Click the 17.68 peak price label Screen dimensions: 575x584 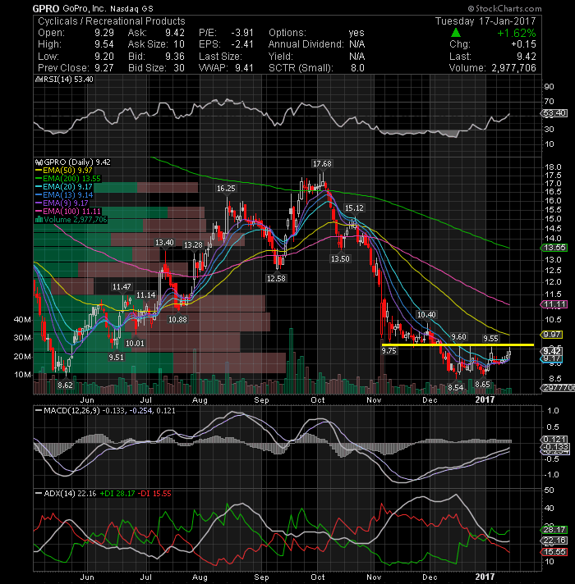pos(322,163)
